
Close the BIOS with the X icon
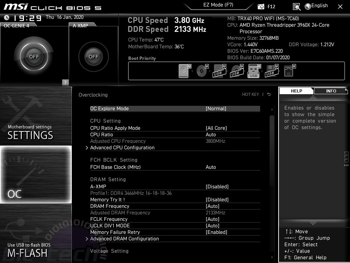pyautogui.click(x=340, y=7)
